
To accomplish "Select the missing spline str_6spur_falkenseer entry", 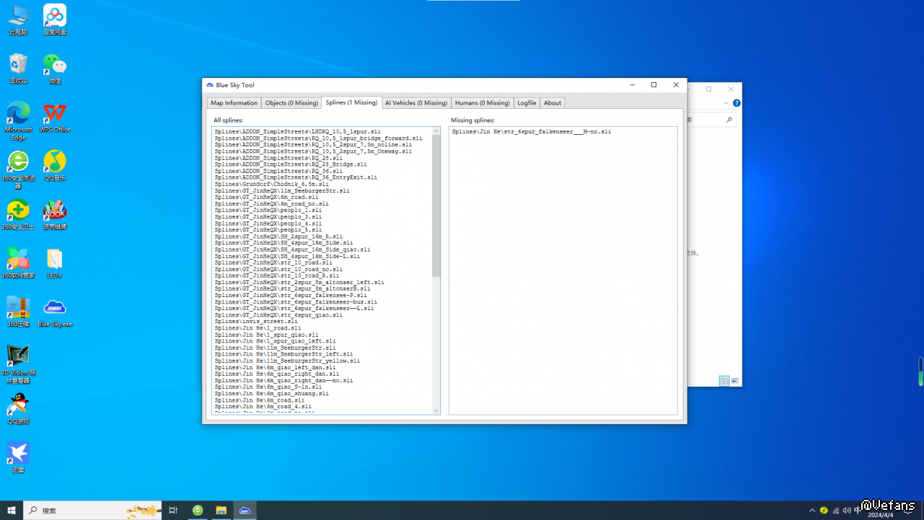I will point(532,132).
